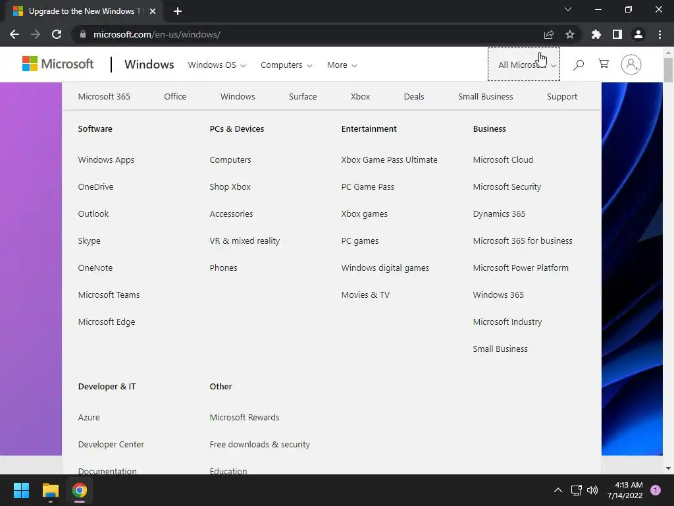Toggle the browser side panel icon
The width and height of the screenshot is (674, 506).
[617, 34]
